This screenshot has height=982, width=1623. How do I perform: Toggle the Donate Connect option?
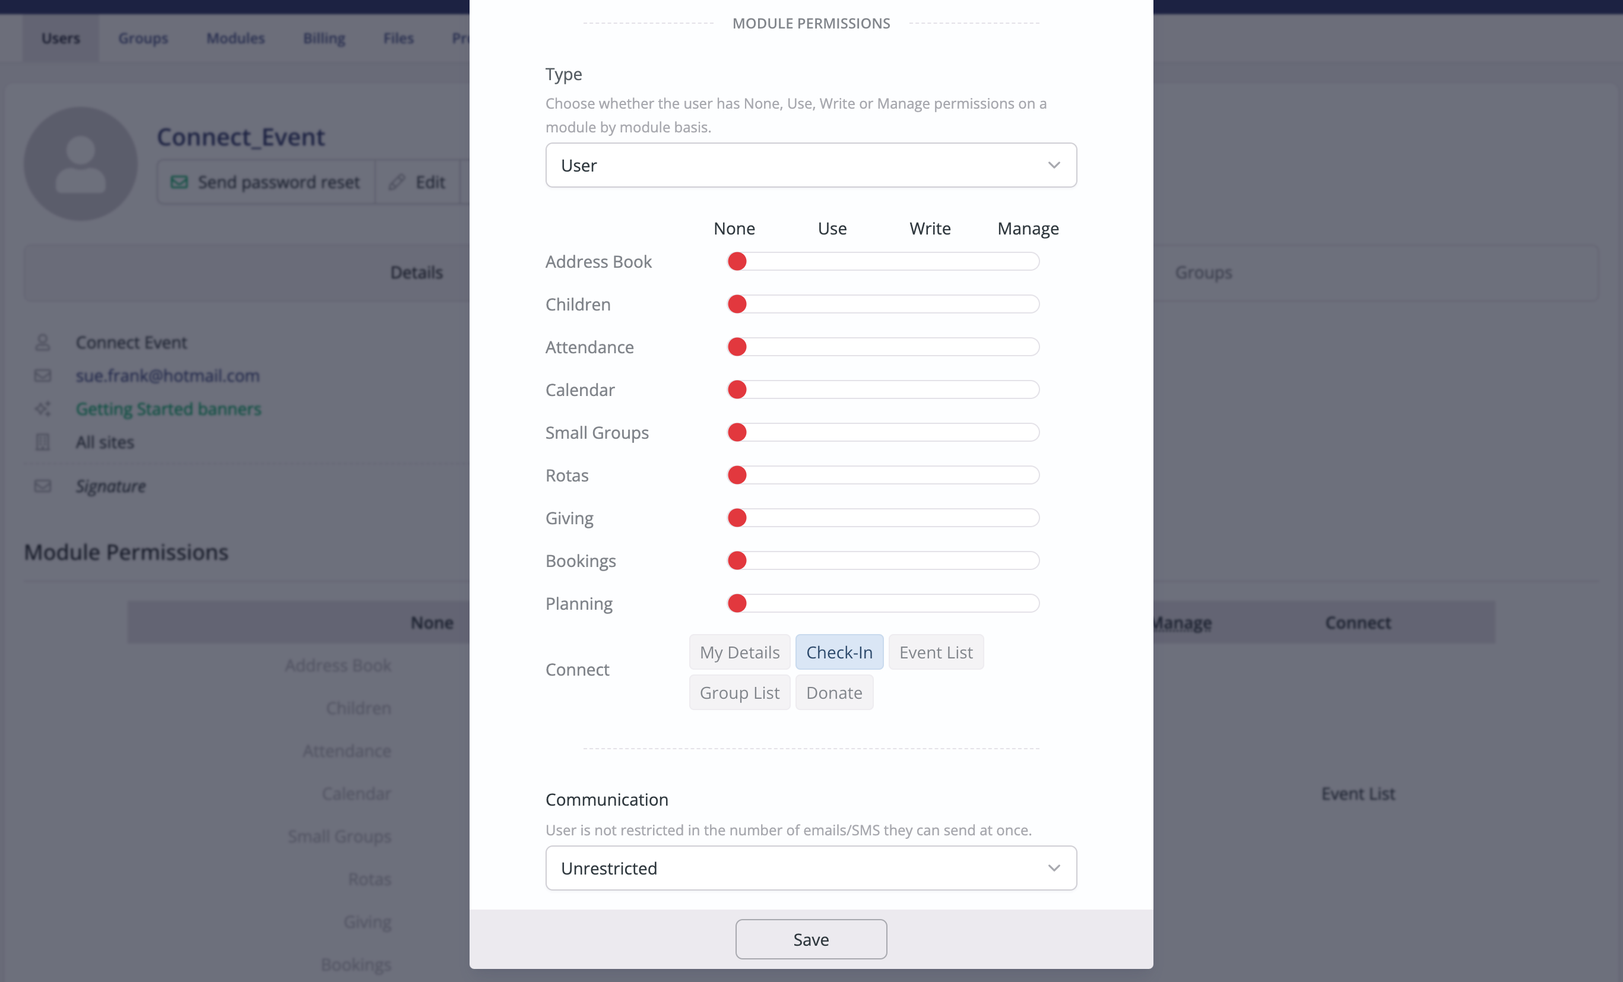(834, 692)
